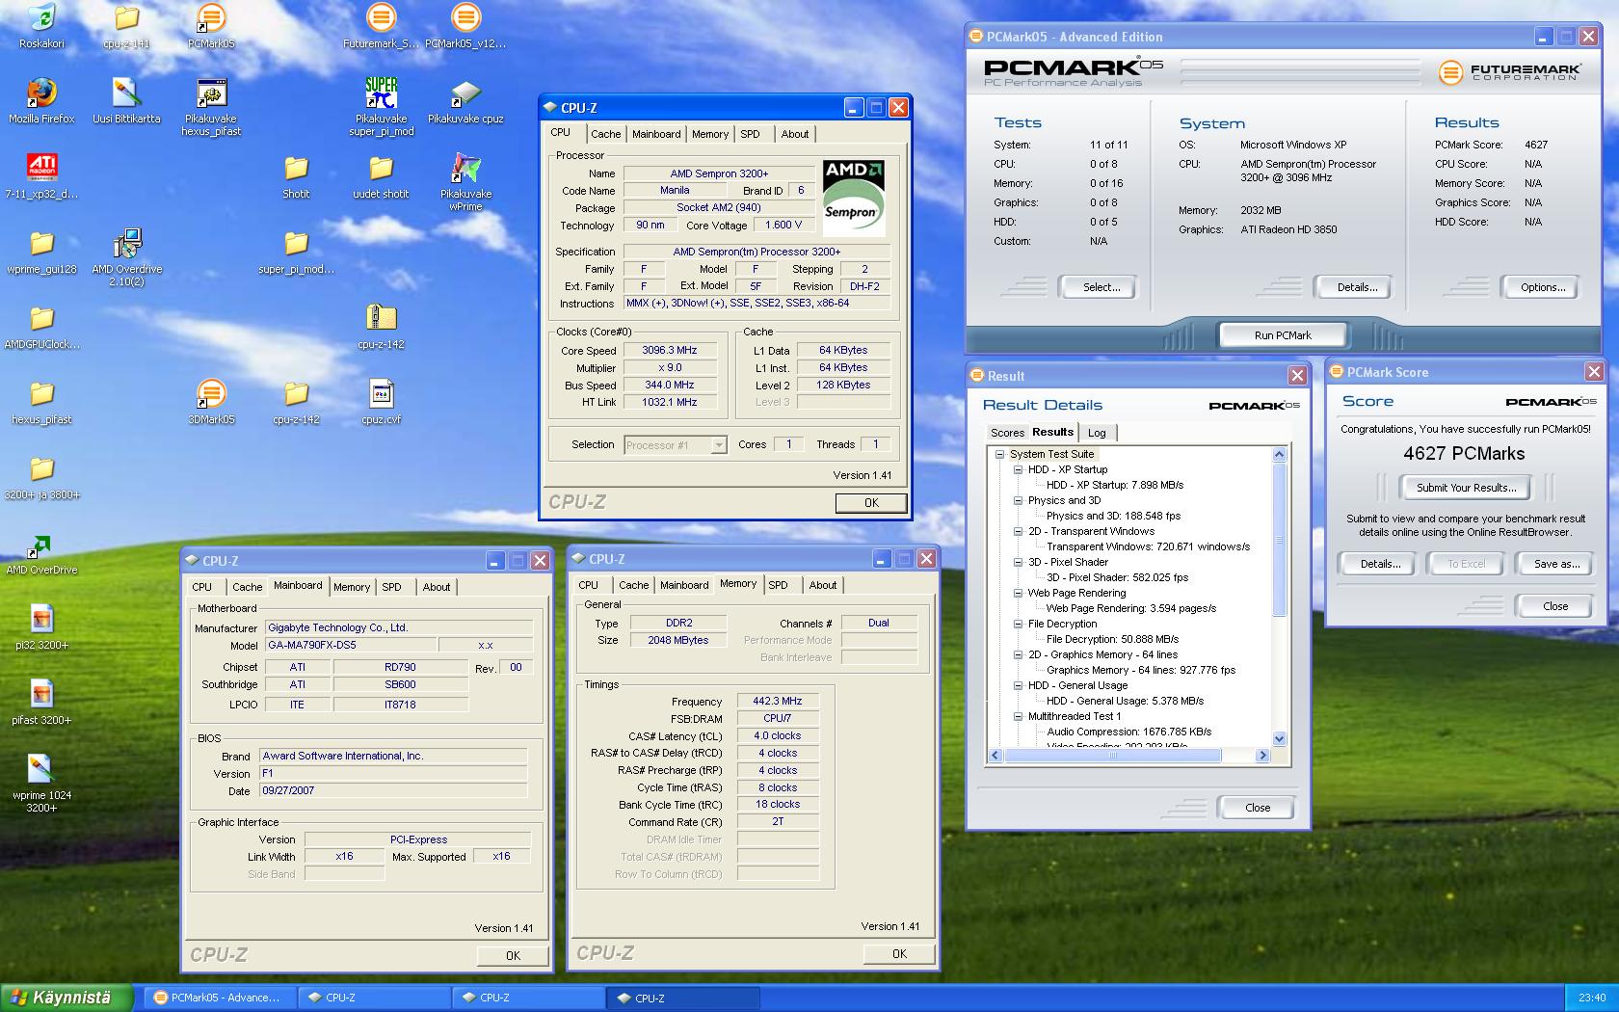This screenshot has width=1619, height=1012.
Task: Click Run PCMark button
Action: (1283, 335)
